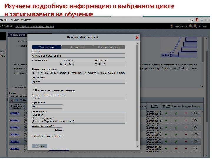The height and width of the screenshot is (159, 212).
Task: Select 'Договорная (Образовательный сертификат)' list item
Action: tap(78, 121)
